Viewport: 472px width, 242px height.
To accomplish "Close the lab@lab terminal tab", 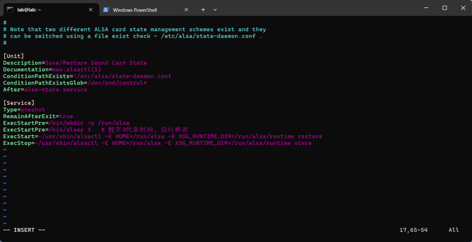I will [x=90, y=9].
